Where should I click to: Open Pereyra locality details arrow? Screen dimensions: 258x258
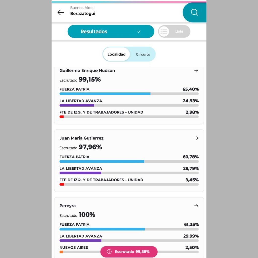coord(196,206)
